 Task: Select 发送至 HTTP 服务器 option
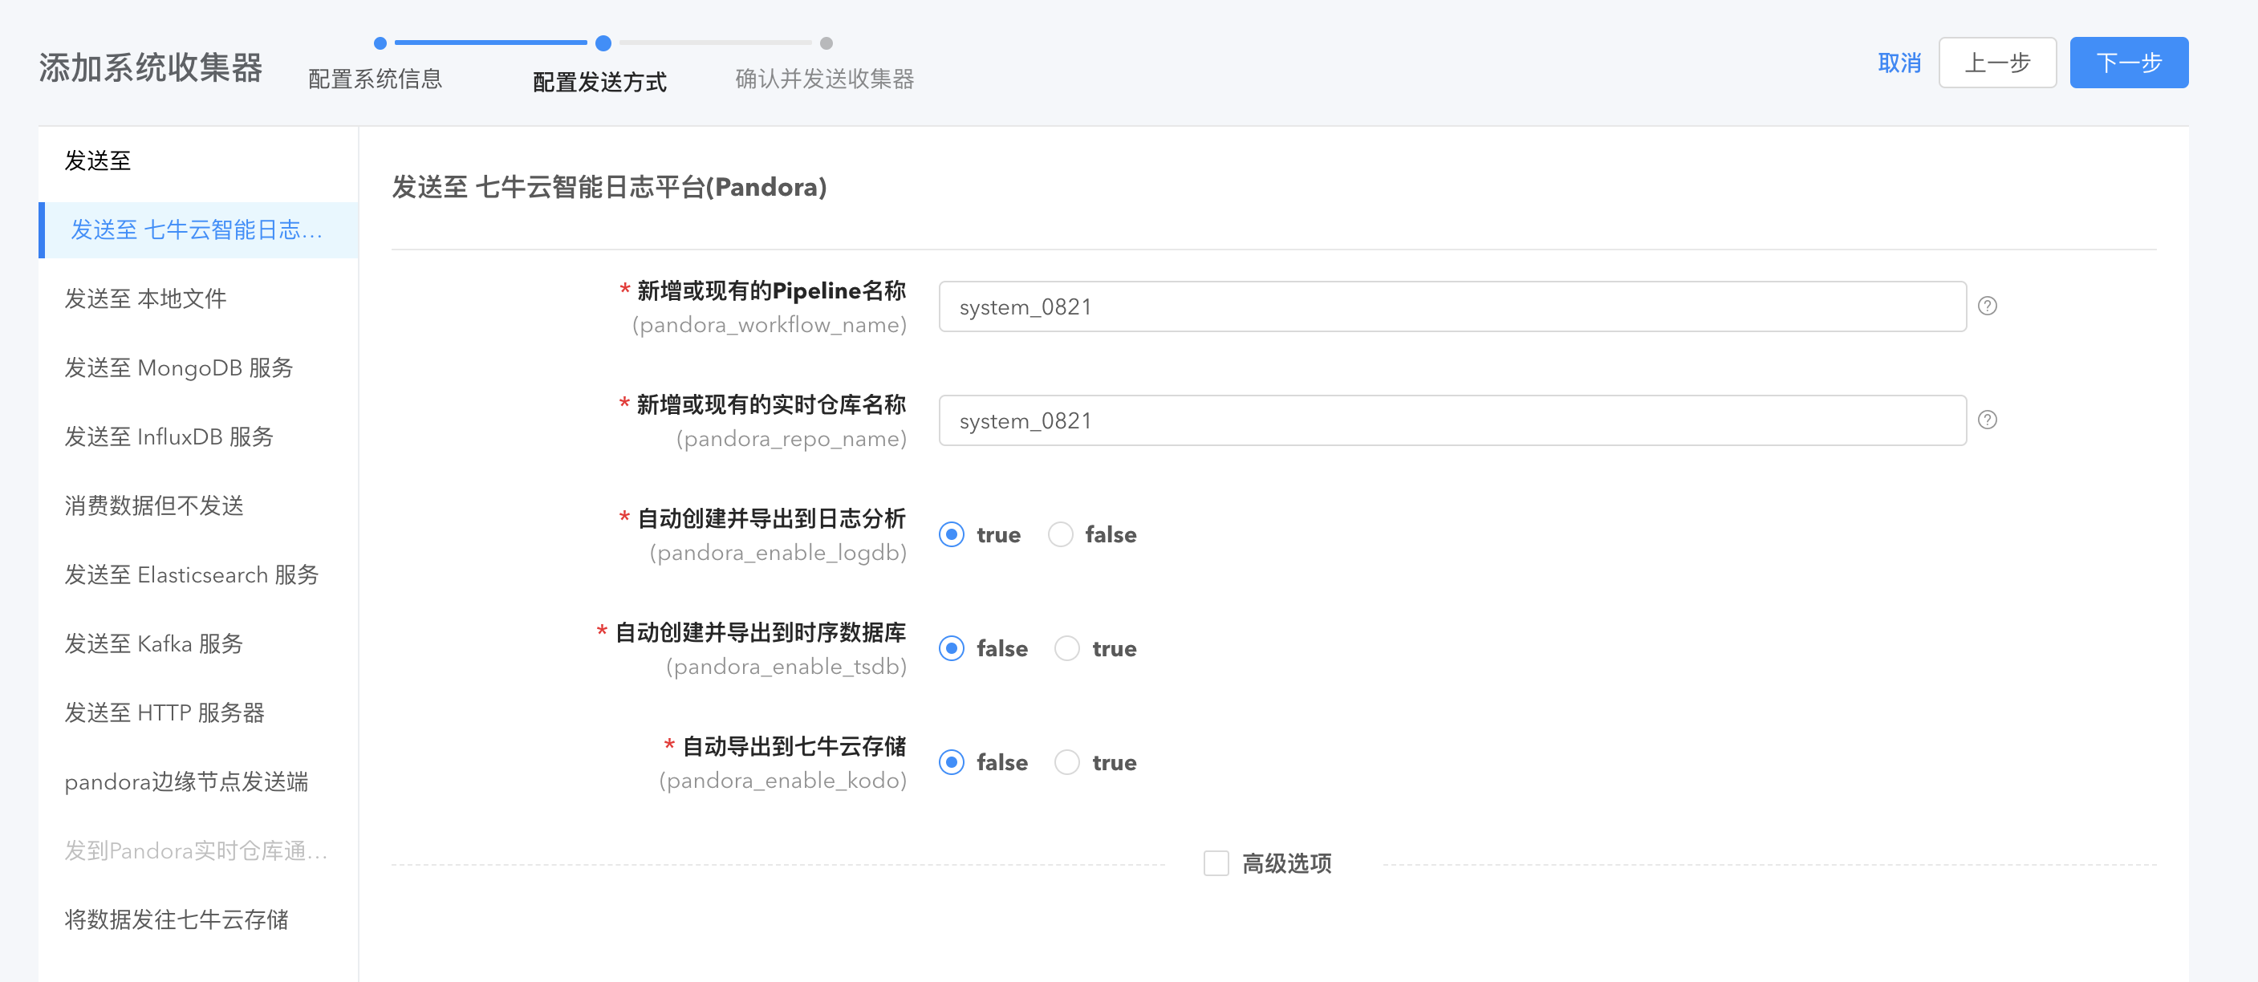click(x=198, y=712)
